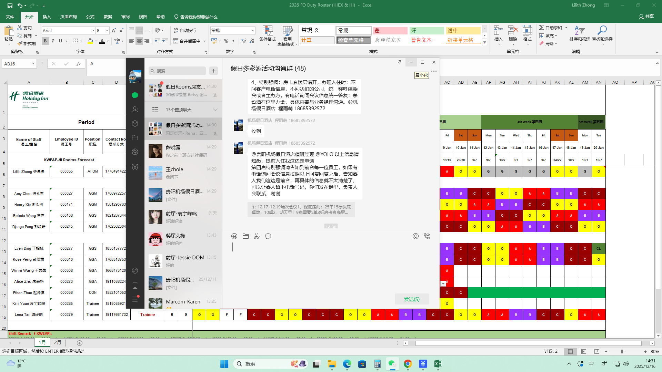Image resolution: width=662 pixels, height=372 pixels.
Task: Open the number format dropdown
Action: click(x=253, y=31)
